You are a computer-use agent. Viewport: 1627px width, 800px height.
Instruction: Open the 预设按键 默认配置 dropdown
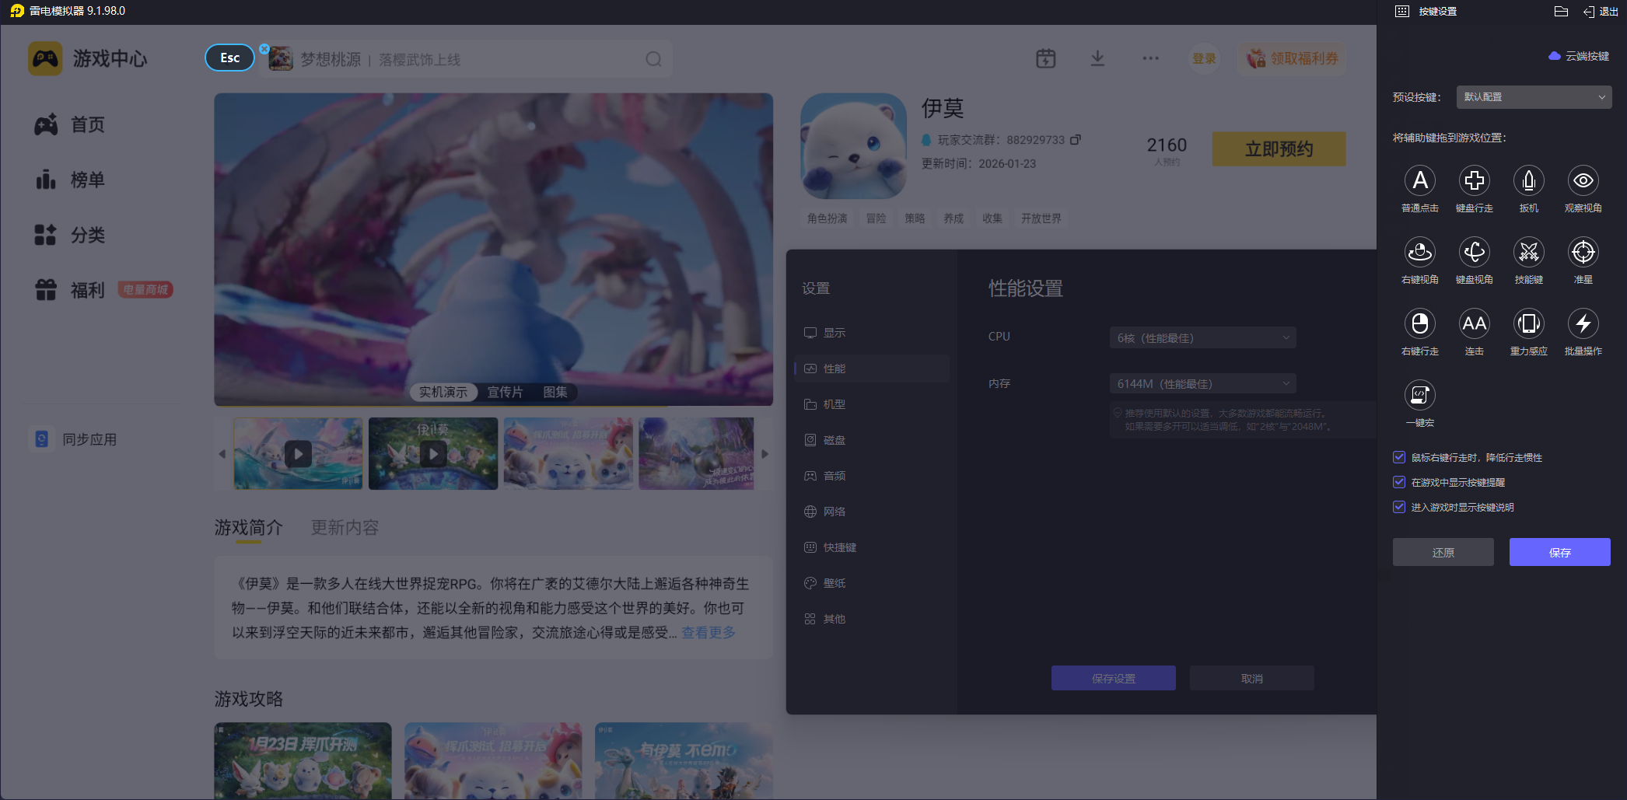coord(1534,97)
